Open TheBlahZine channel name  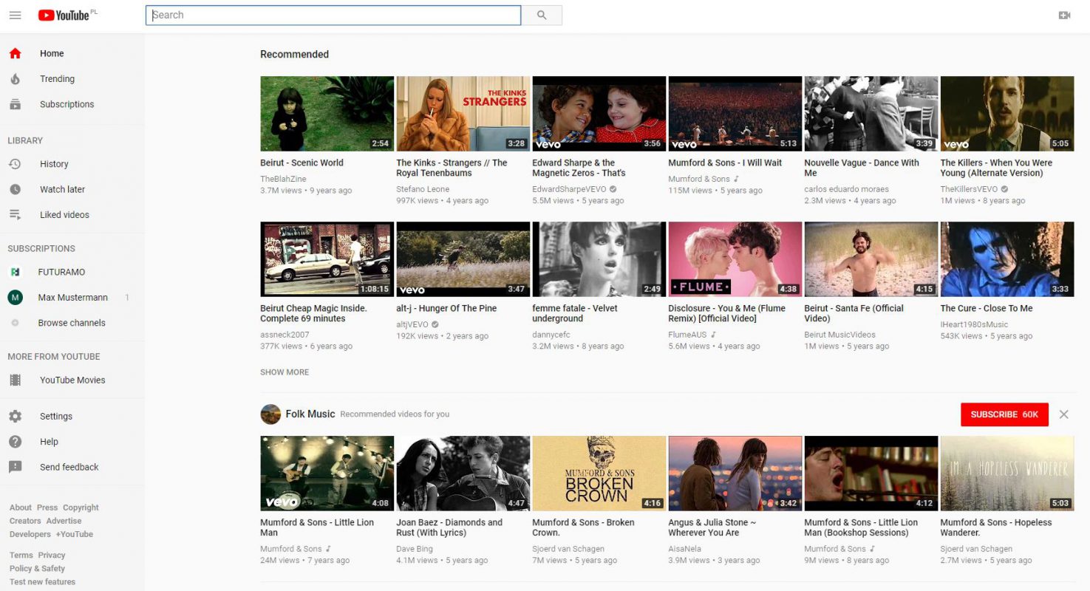click(x=283, y=179)
